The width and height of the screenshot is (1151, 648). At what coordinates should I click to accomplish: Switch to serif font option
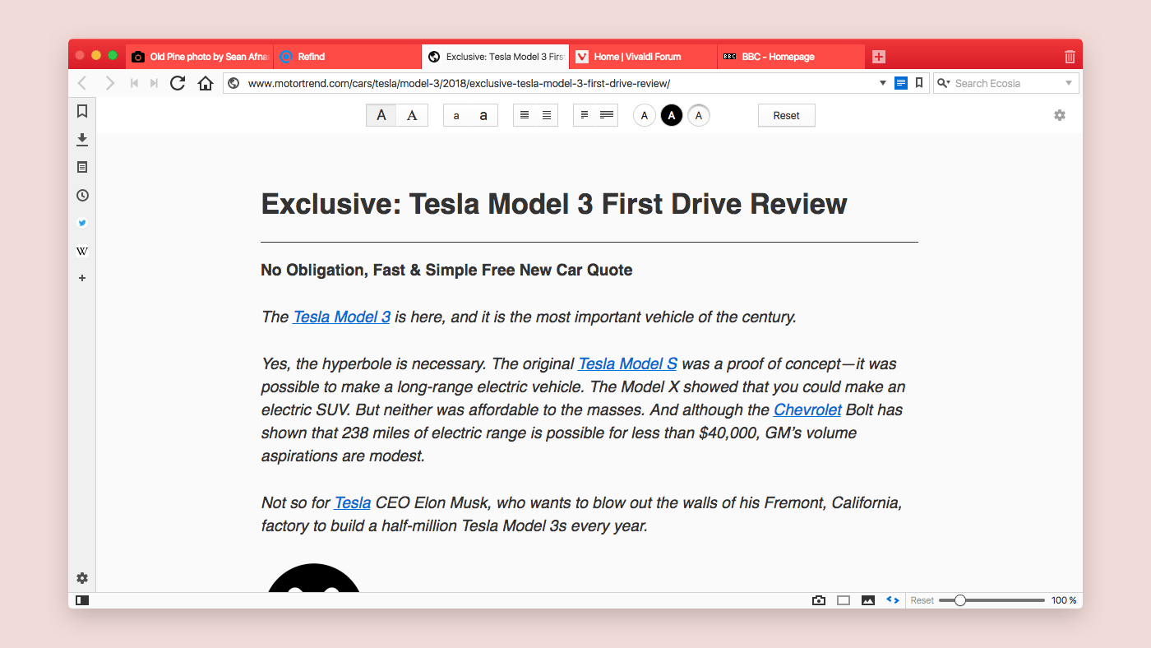pyautogui.click(x=412, y=116)
